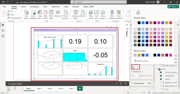Click Update available link
180x94 pixels.
click(x=166, y=92)
